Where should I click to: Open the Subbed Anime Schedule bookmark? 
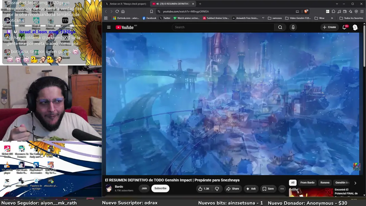[x=216, y=18]
